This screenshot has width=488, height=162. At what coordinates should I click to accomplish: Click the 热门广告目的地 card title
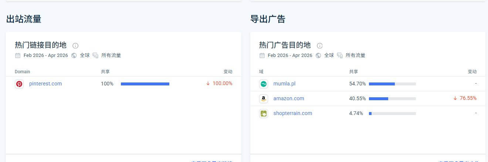(x=285, y=45)
